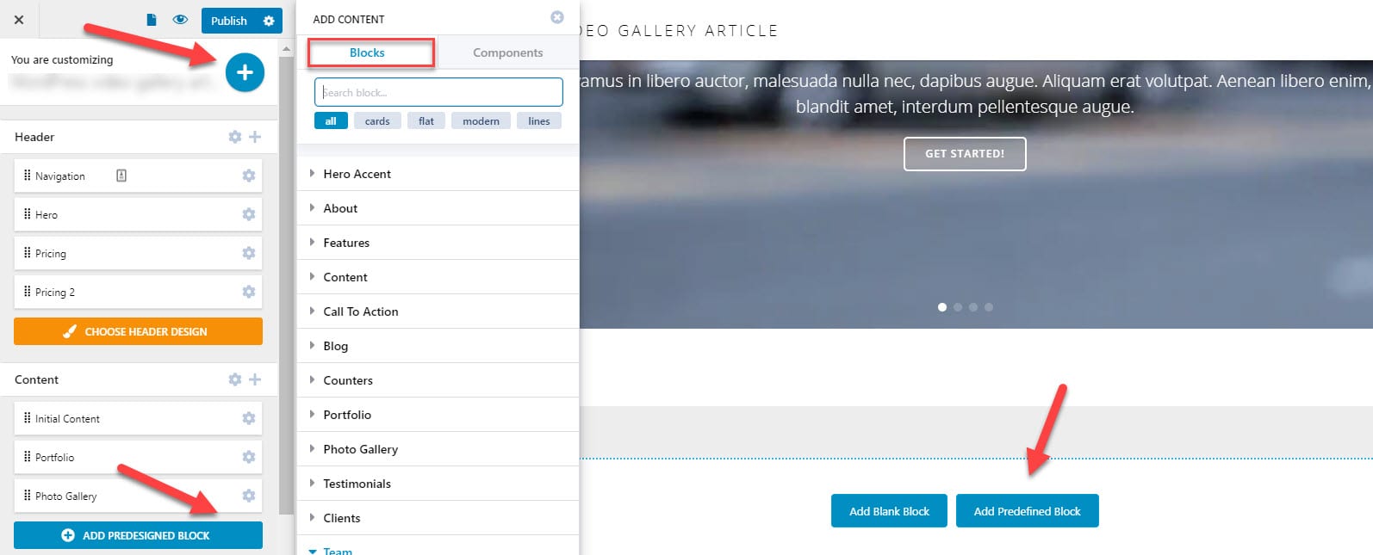
Task: Close the customizer with the X icon
Action: pyautogui.click(x=19, y=20)
